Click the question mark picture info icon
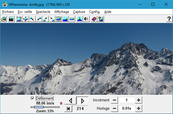 (x=101, y=19)
